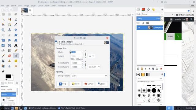The image size is (196, 110).
Task: Open Layers dock tab configuration menu
Action: (x=162, y=9)
